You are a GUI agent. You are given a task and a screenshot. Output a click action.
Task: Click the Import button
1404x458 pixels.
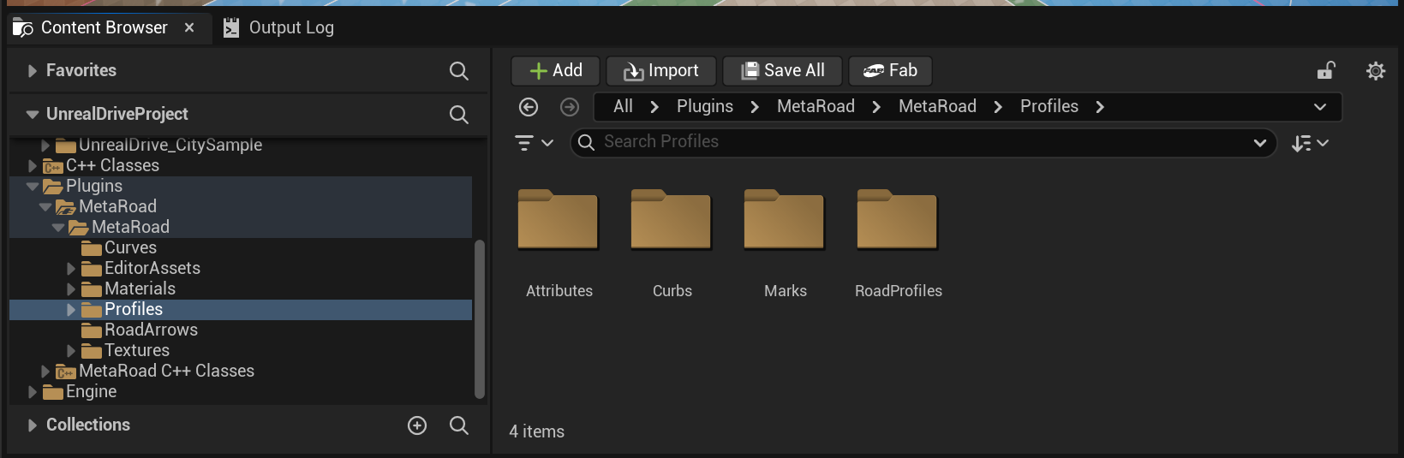tap(660, 71)
